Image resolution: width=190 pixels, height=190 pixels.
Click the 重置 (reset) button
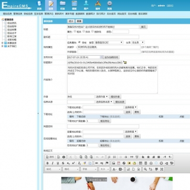79,21
